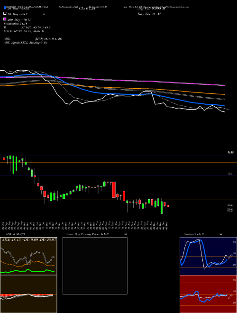Viewport: 237px width, 313px height.
Task: Click the 70.6 price axis label
Action: pos(230,174)
